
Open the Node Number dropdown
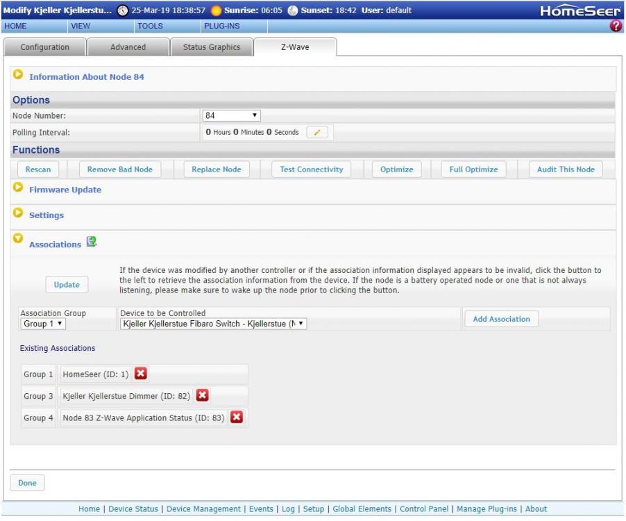point(232,115)
